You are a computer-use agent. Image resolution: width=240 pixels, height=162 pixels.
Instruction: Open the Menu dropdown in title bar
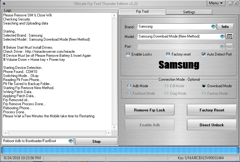(216, 3)
